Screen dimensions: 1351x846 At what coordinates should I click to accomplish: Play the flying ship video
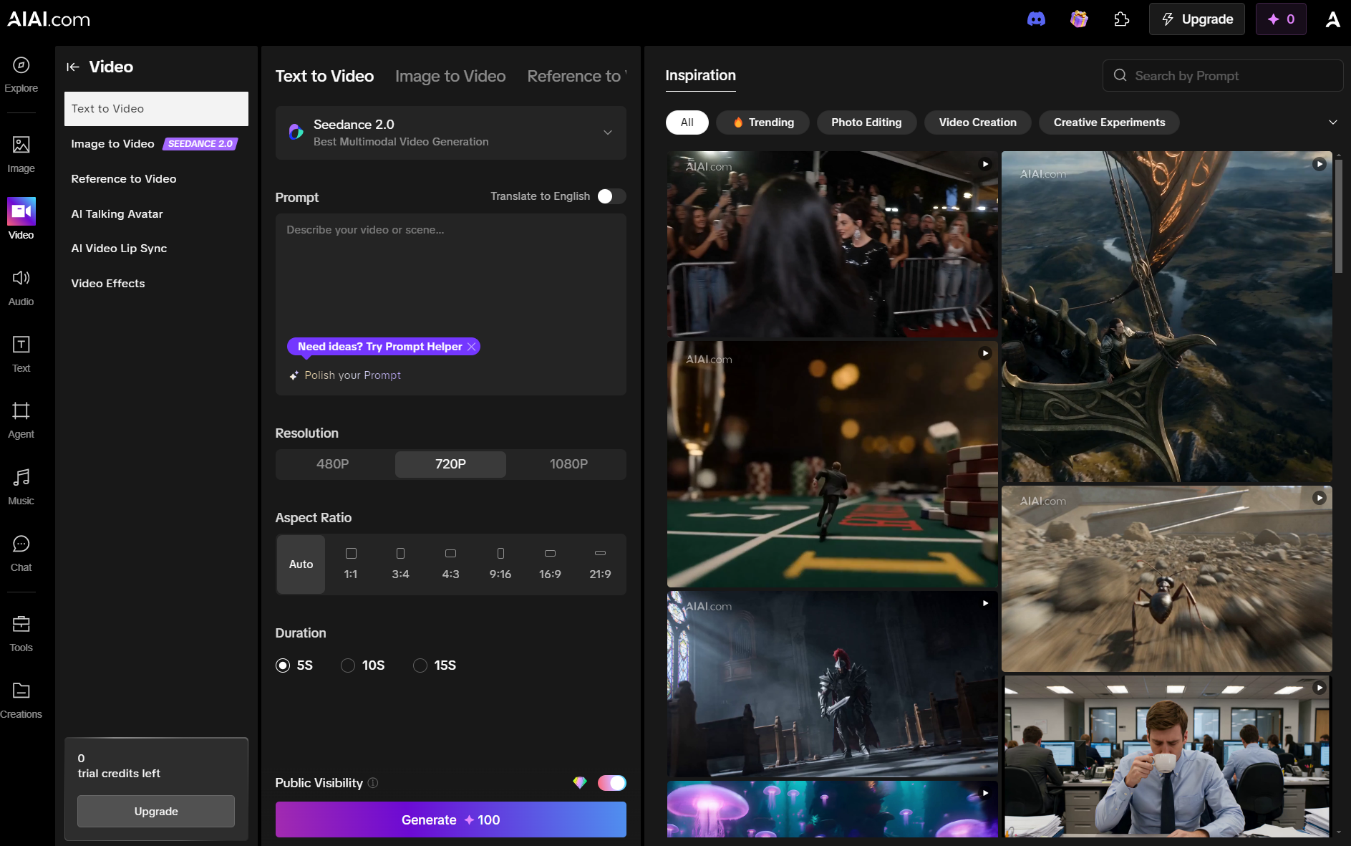tap(1319, 164)
